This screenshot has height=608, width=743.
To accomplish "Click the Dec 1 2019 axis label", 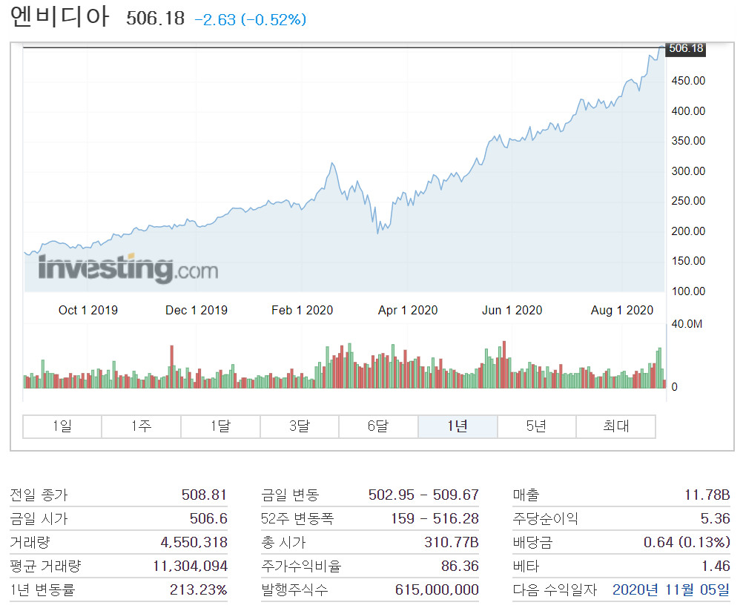I will pos(197,311).
